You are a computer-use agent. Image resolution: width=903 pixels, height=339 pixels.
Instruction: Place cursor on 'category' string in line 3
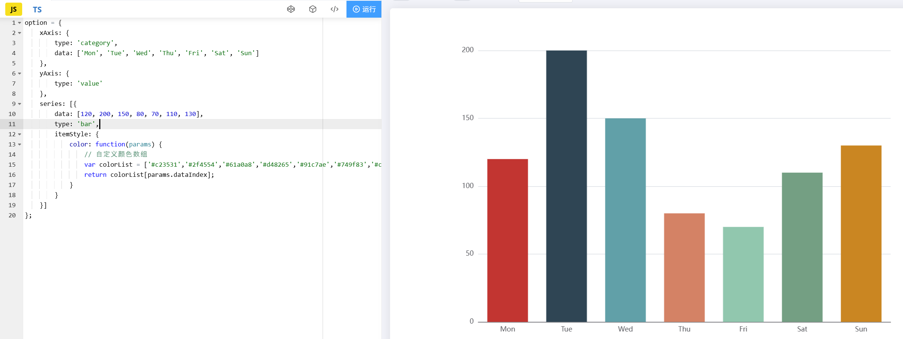[x=95, y=43]
